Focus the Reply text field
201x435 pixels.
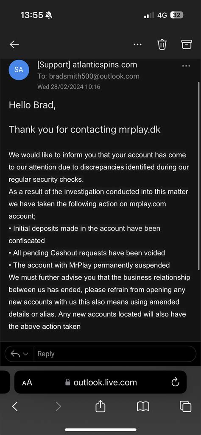pyautogui.click(x=115, y=354)
